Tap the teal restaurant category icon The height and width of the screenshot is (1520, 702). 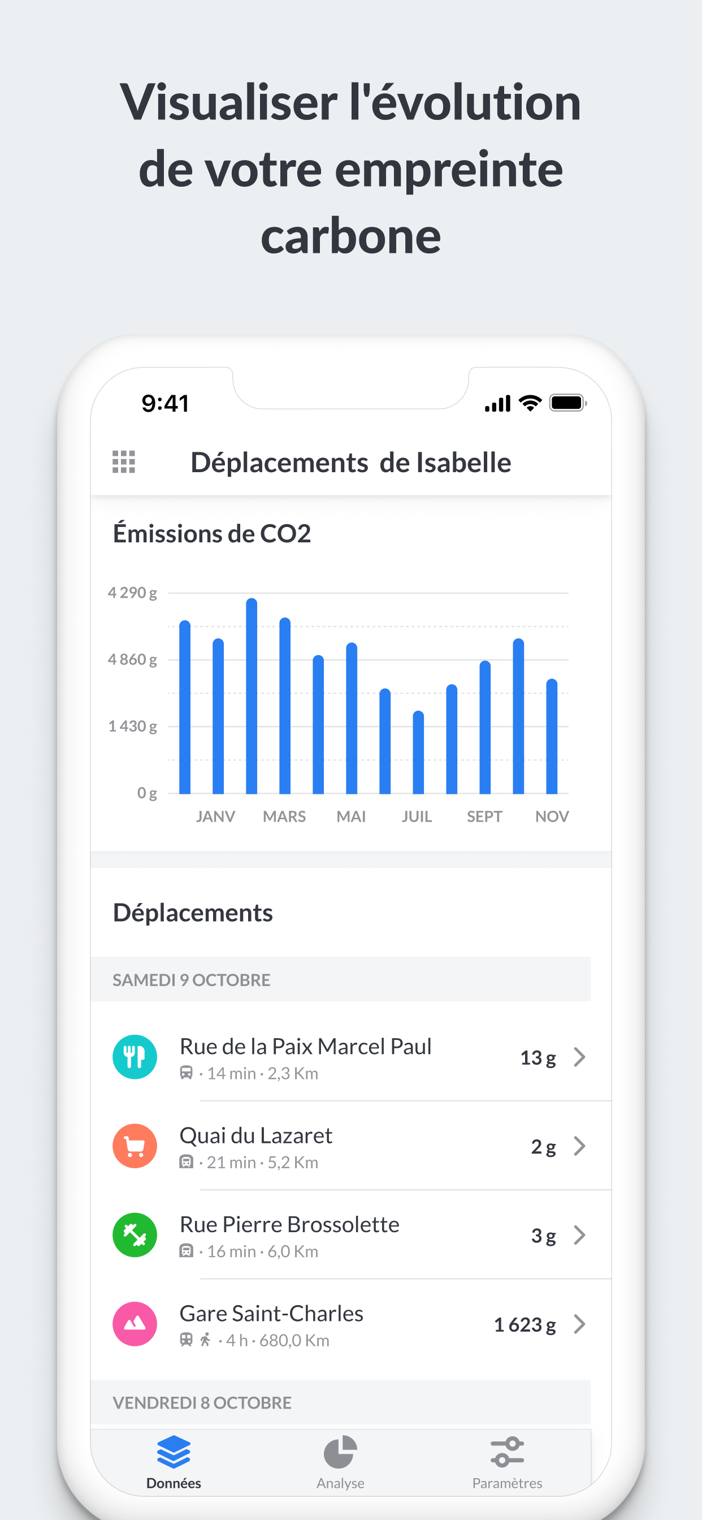click(135, 1057)
